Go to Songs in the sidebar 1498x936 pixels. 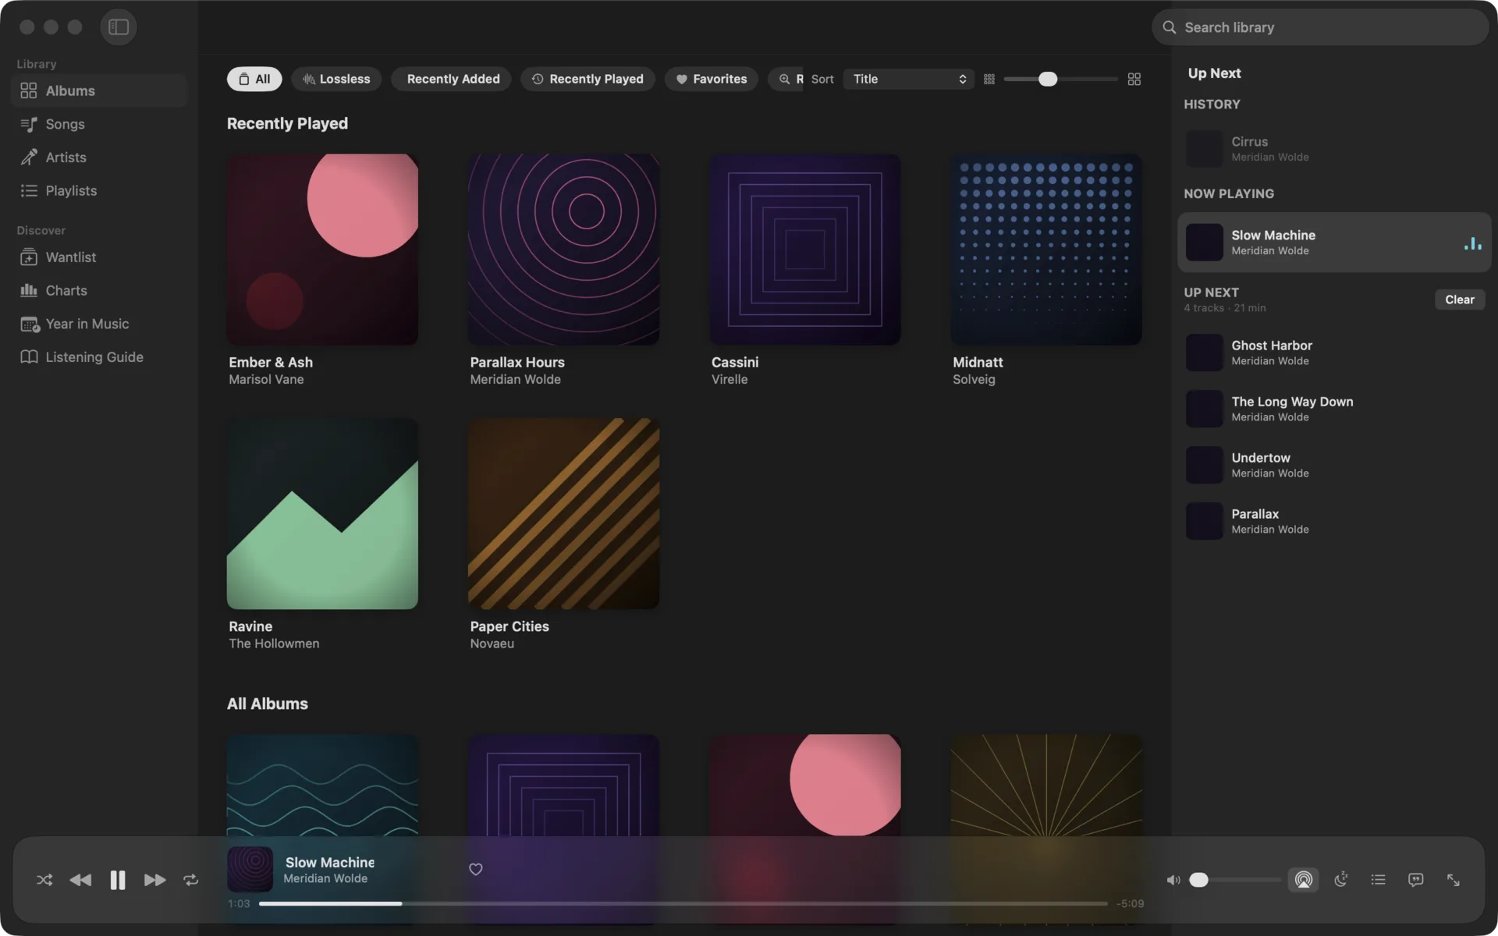(100, 124)
